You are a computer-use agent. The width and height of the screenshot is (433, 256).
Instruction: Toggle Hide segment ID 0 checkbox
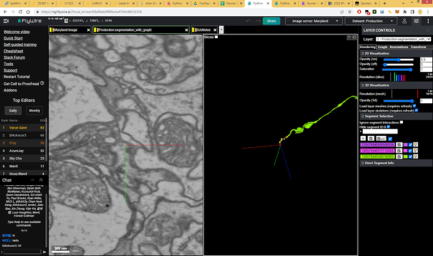click(x=388, y=127)
